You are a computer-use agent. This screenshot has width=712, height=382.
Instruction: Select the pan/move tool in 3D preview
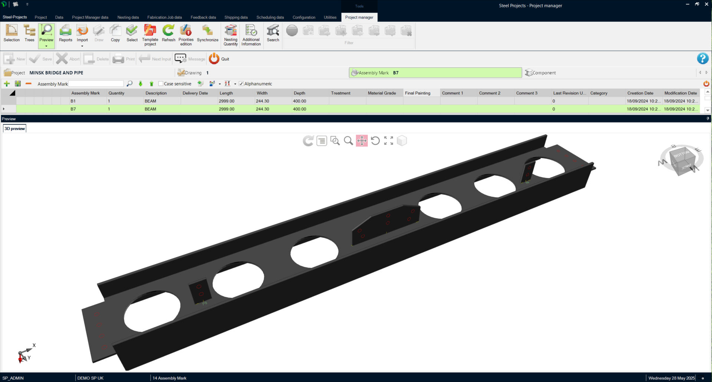(x=362, y=141)
